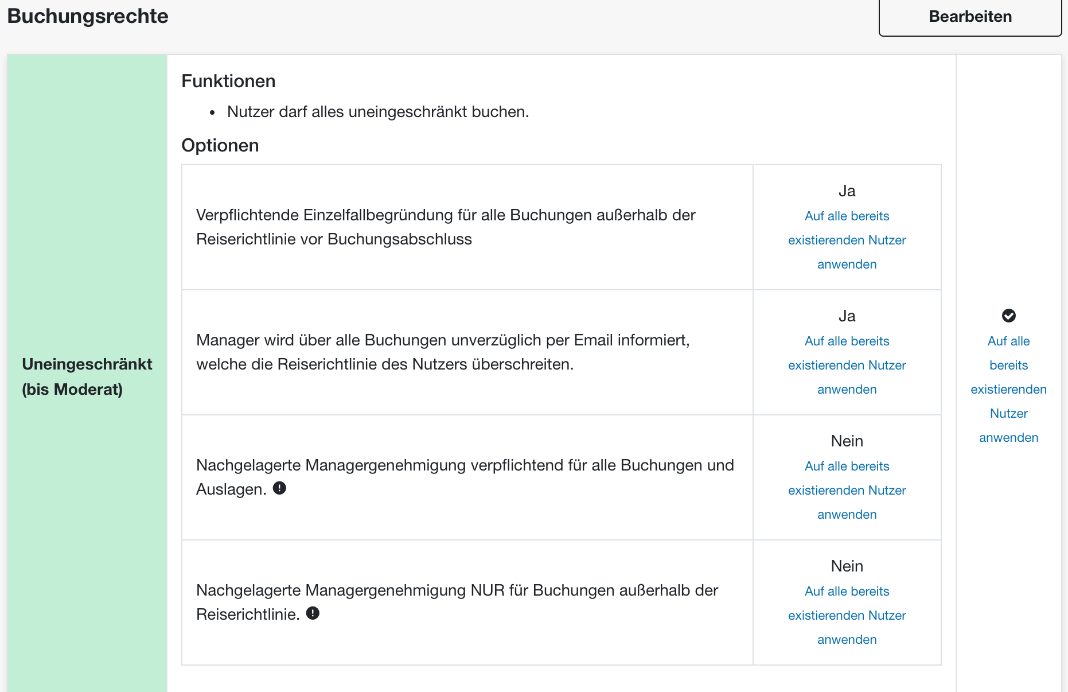Select the Uneingeschränkt (bis Moderat) label
This screenshot has height=692, width=1068.
coord(87,376)
